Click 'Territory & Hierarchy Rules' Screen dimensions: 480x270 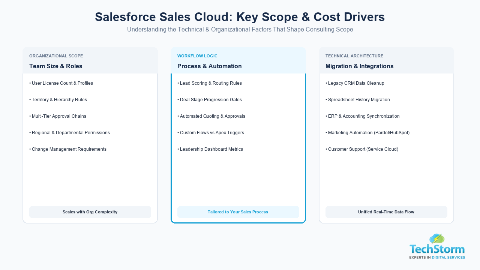(x=58, y=100)
